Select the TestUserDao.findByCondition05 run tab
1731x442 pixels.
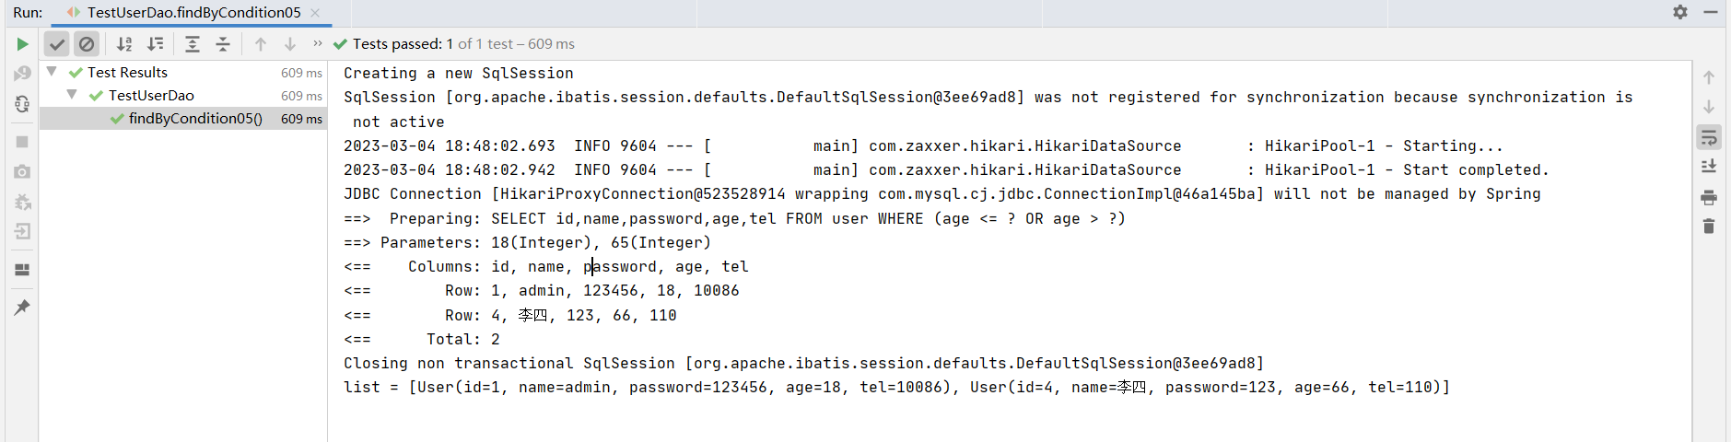[x=193, y=13]
